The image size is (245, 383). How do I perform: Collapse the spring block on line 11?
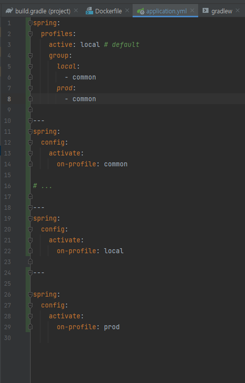click(x=30, y=132)
